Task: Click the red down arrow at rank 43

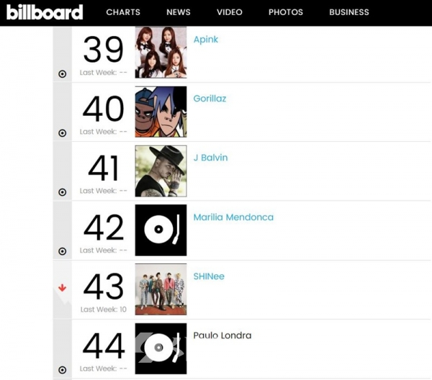Action: pyautogui.click(x=62, y=288)
